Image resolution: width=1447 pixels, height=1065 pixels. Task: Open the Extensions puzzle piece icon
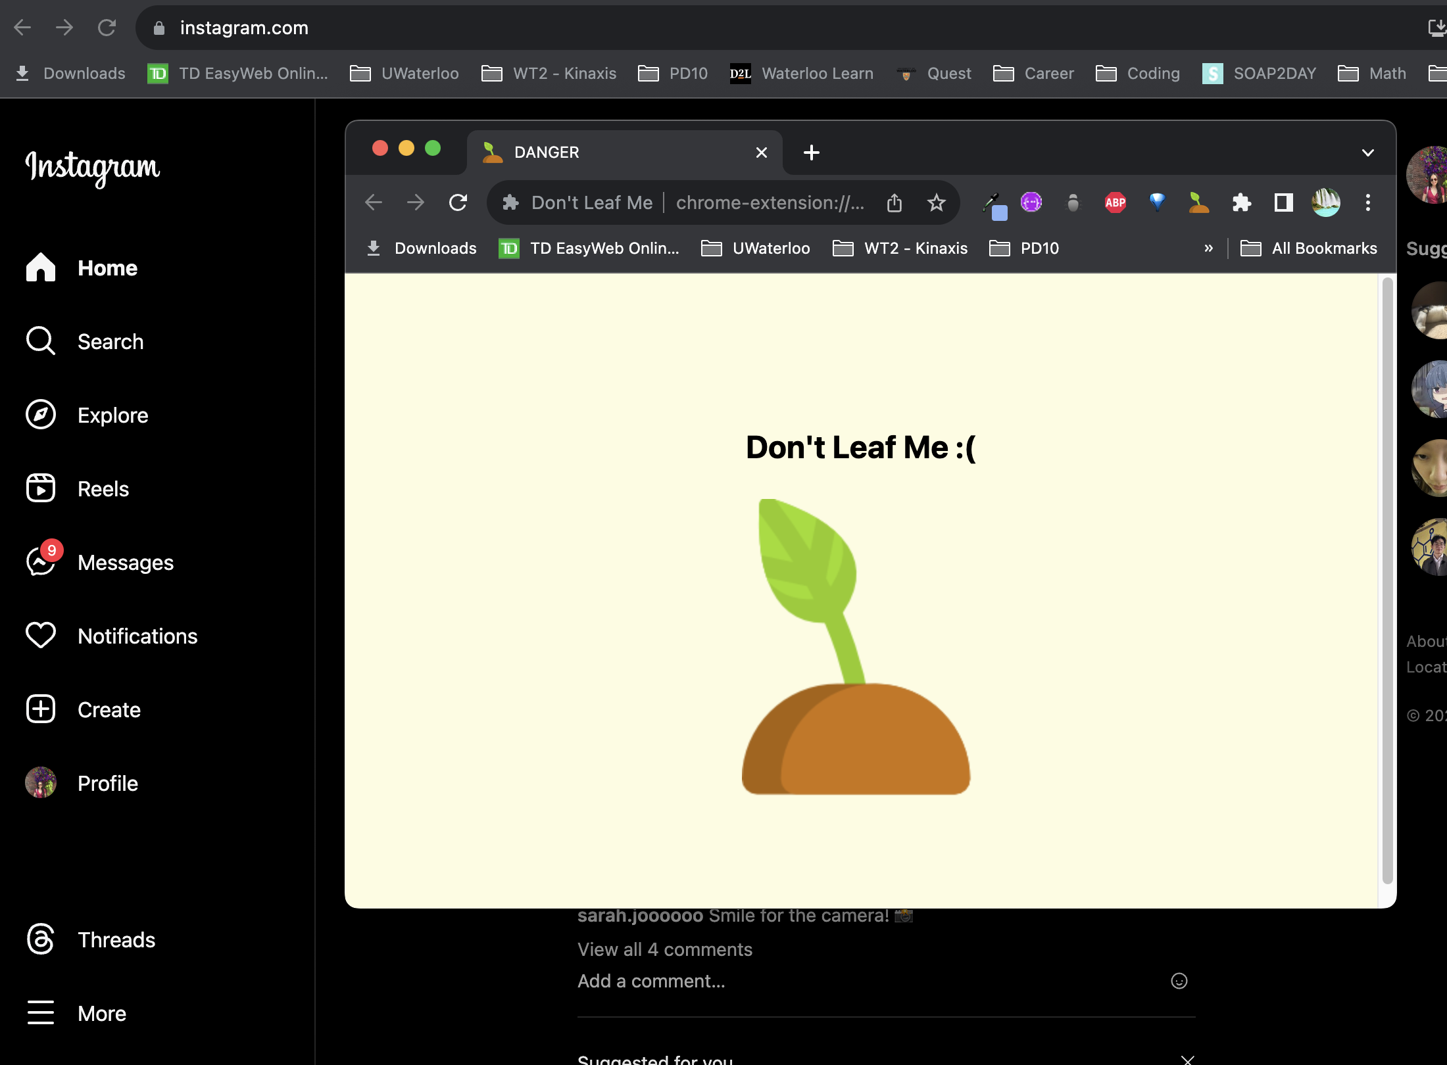(1241, 202)
